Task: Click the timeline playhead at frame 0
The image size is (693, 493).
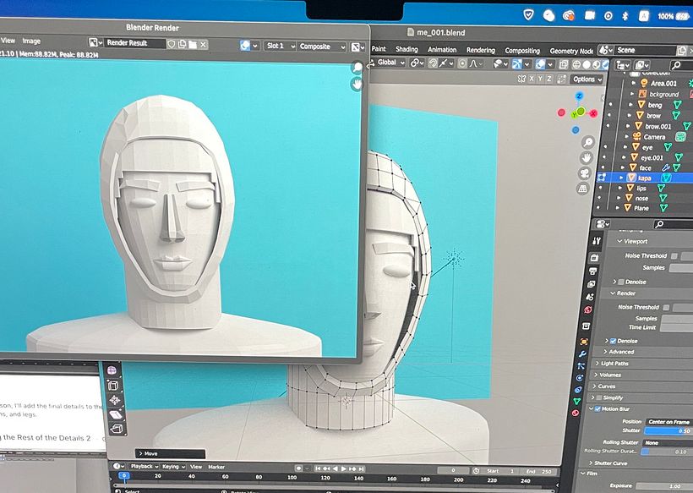Action: coord(124,476)
